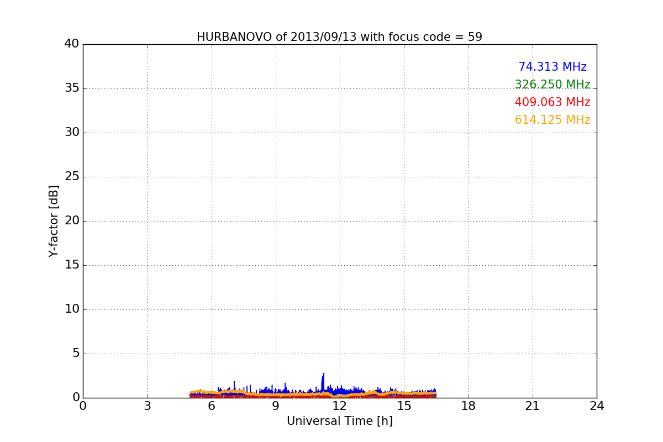Click the Universal Time [h] axis label
Image resolution: width=663 pixels, height=442 pixels.
tap(339, 421)
